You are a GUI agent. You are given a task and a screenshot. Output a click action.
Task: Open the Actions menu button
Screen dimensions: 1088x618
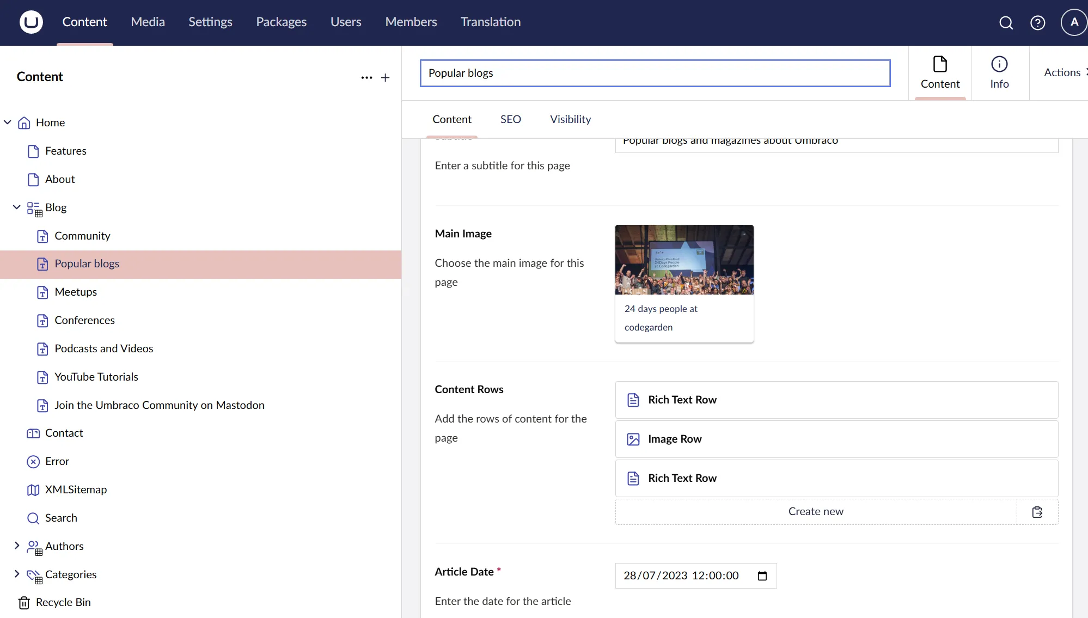click(1062, 72)
